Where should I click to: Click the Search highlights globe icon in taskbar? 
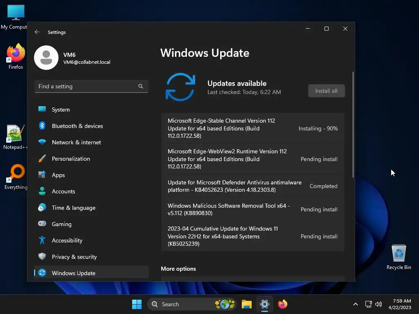(225, 304)
